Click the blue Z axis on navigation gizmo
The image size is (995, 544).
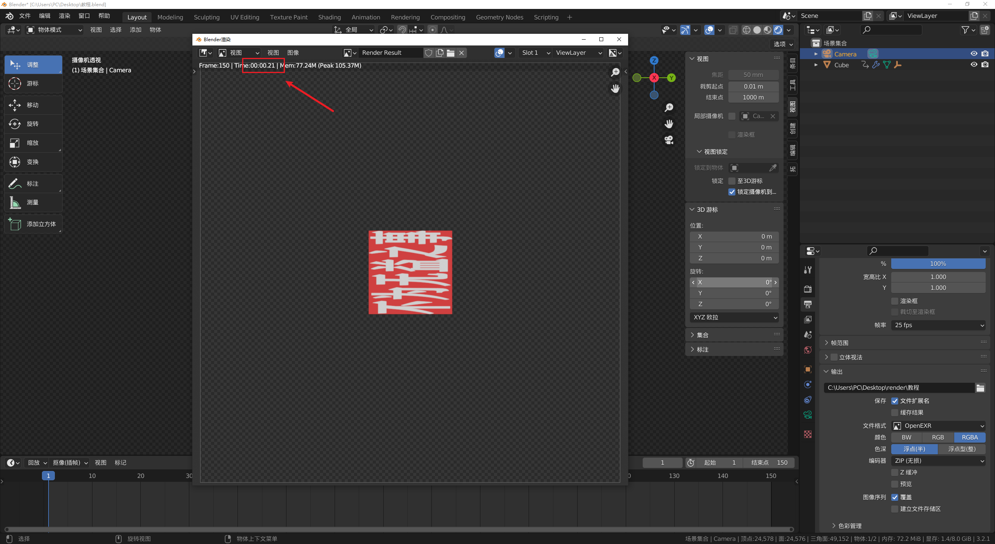pos(654,60)
